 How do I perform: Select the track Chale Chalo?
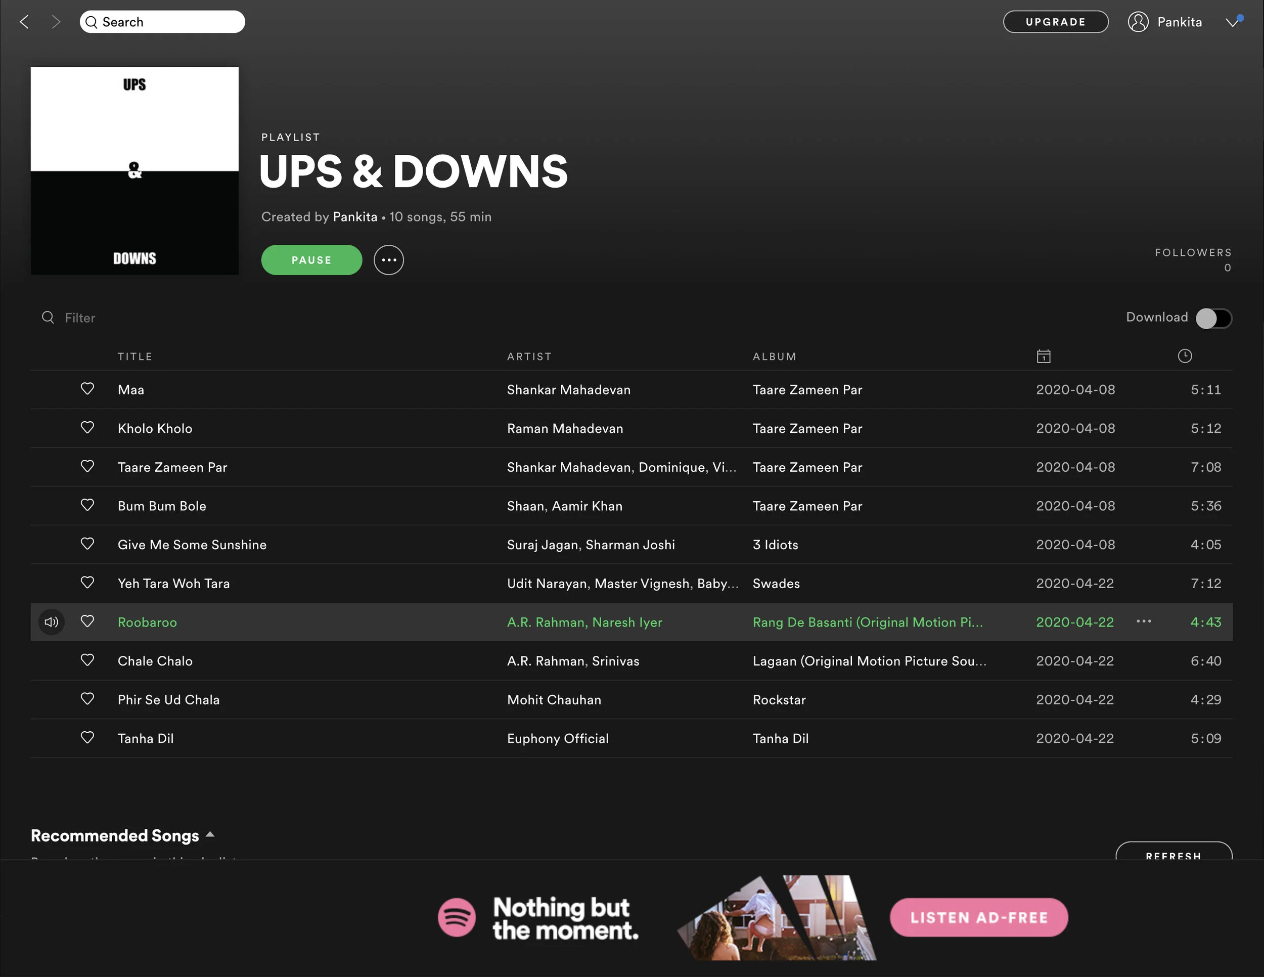155,661
